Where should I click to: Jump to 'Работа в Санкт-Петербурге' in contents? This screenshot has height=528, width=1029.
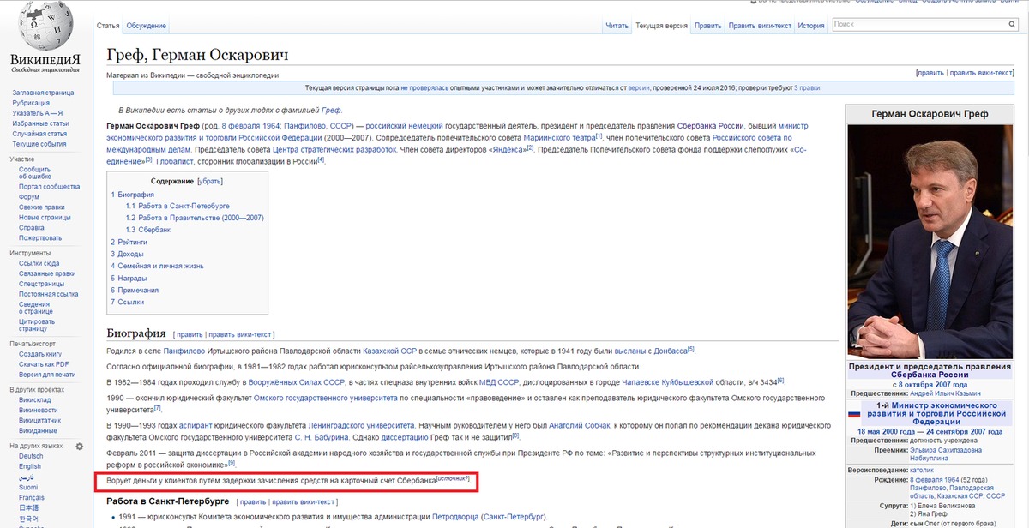tap(177, 206)
